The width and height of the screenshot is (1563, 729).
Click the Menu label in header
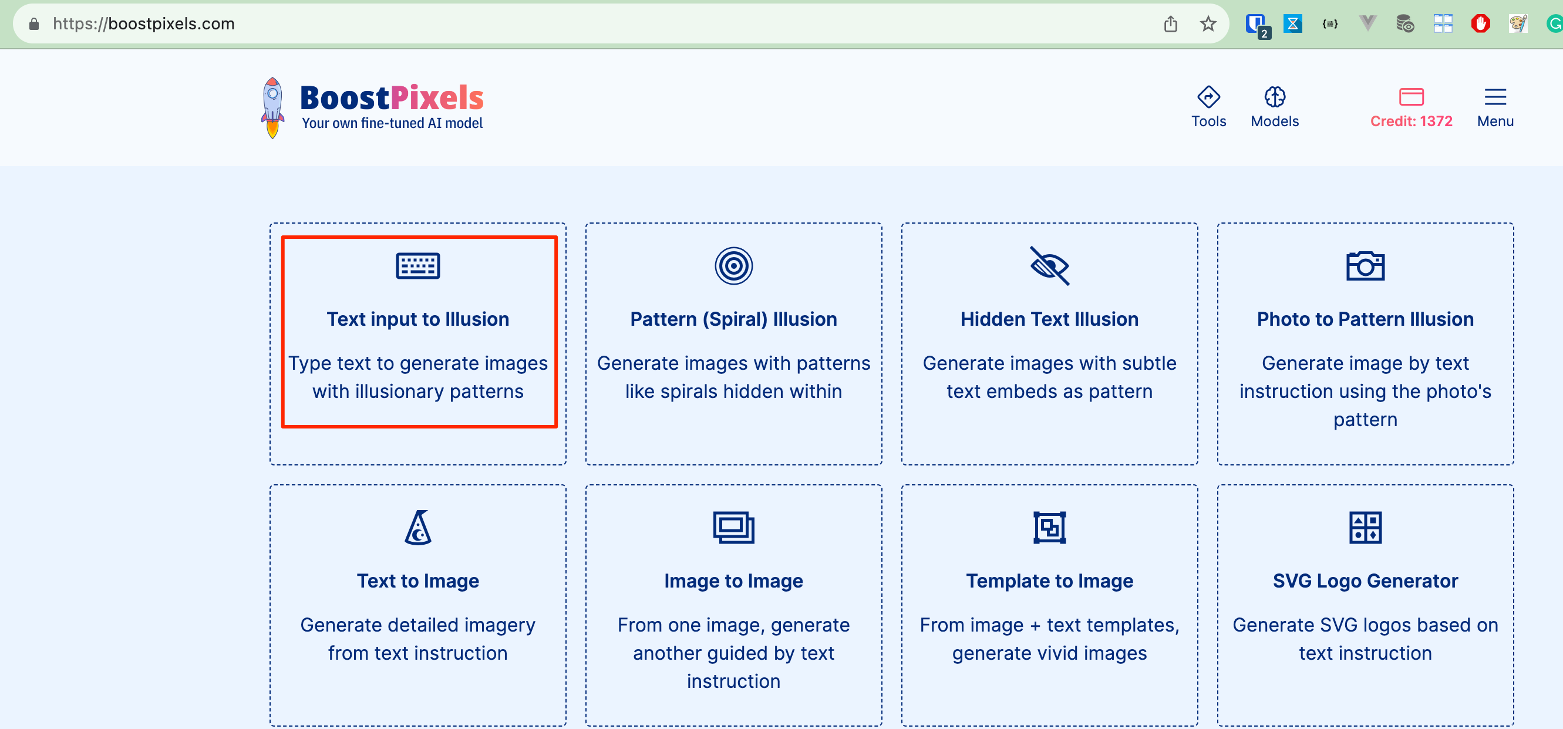pos(1495,122)
